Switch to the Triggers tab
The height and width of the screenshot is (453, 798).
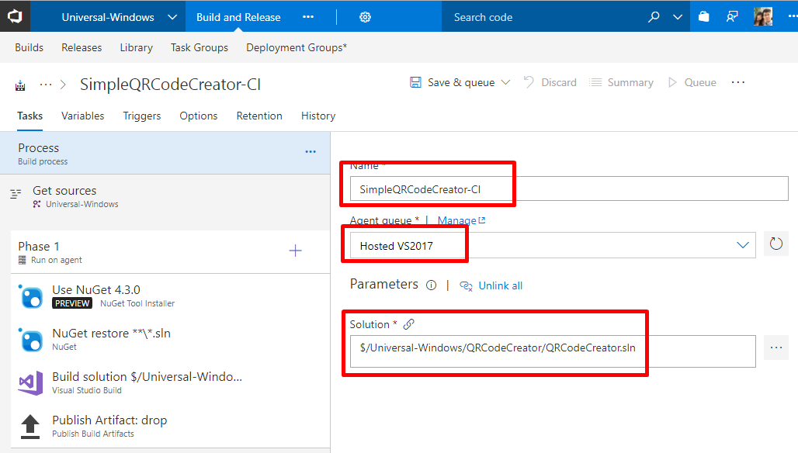point(141,116)
